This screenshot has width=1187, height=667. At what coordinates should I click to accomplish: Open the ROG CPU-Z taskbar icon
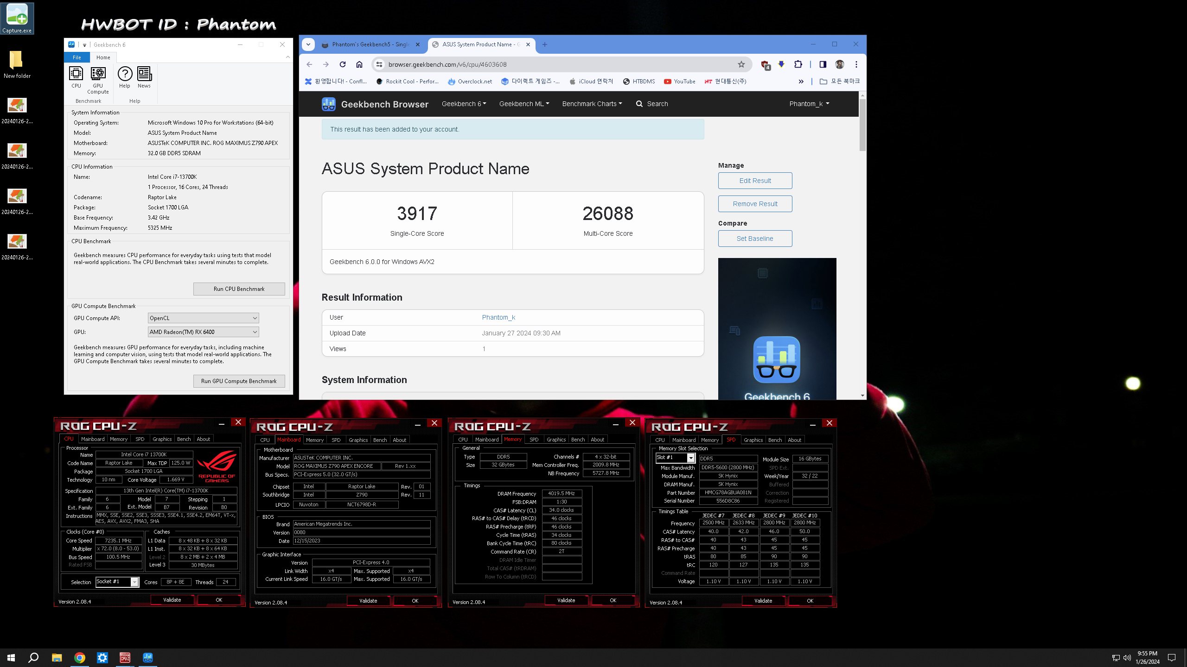(125, 657)
